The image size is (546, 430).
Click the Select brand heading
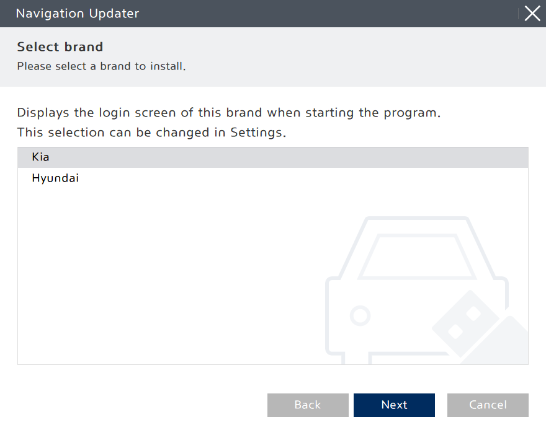point(60,46)
